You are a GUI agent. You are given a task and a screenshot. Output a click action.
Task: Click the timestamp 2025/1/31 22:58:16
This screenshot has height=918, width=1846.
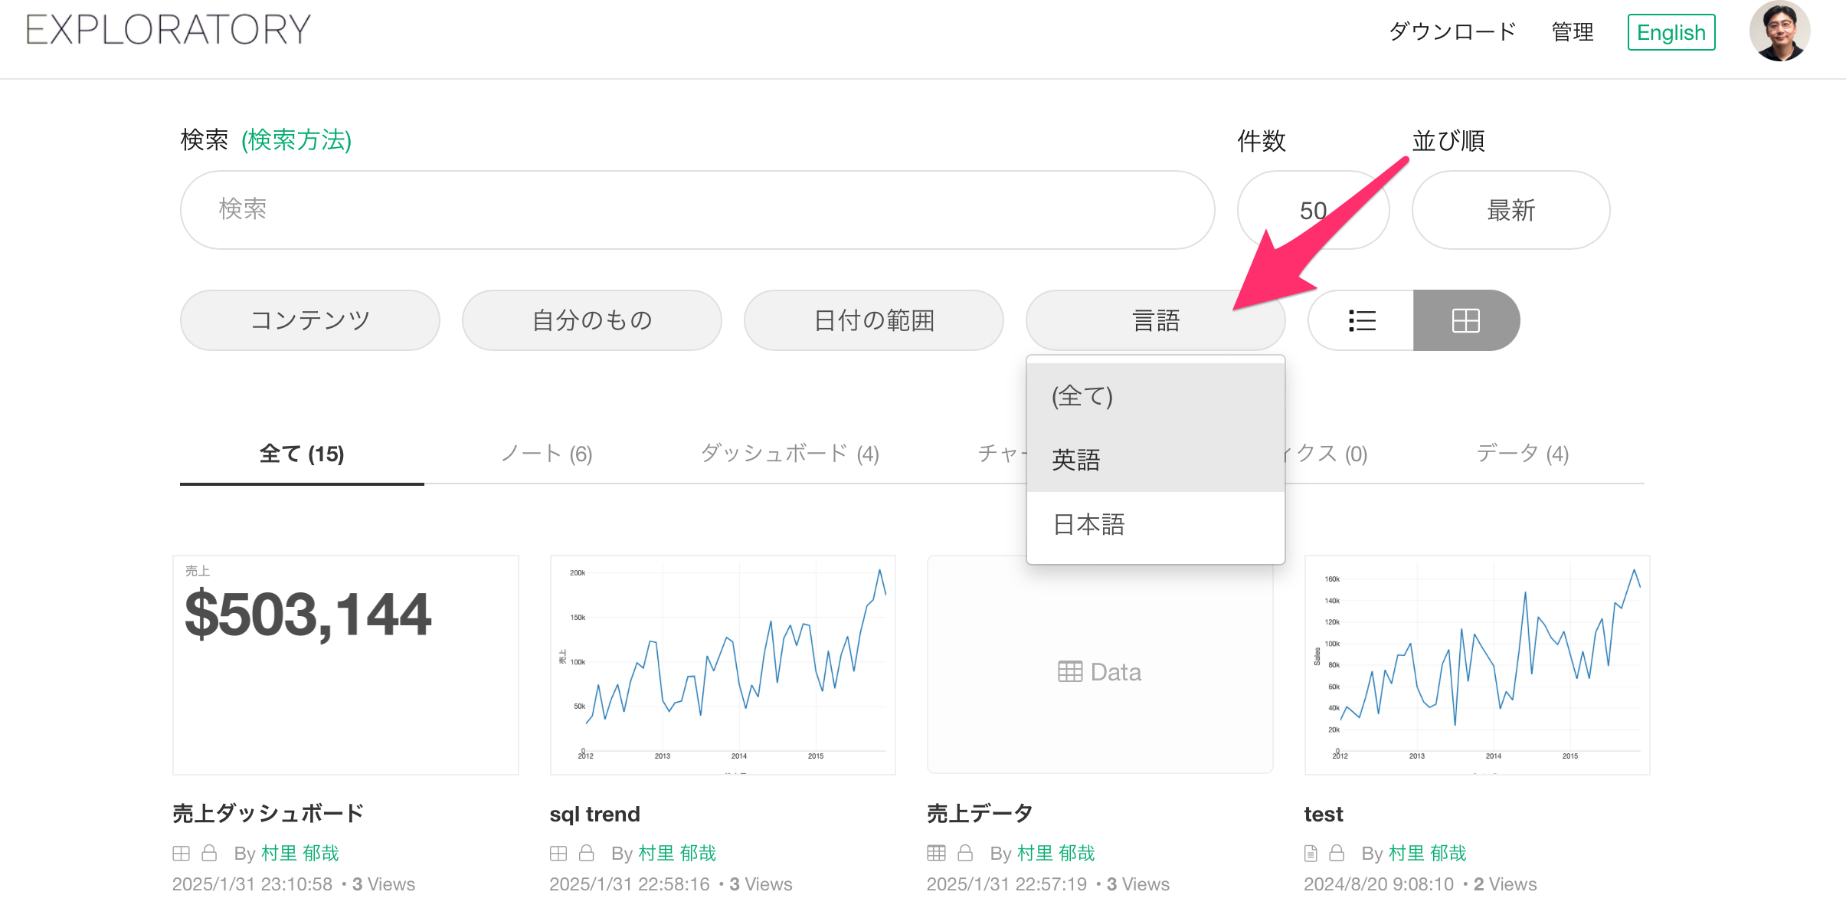click(630, 884)
